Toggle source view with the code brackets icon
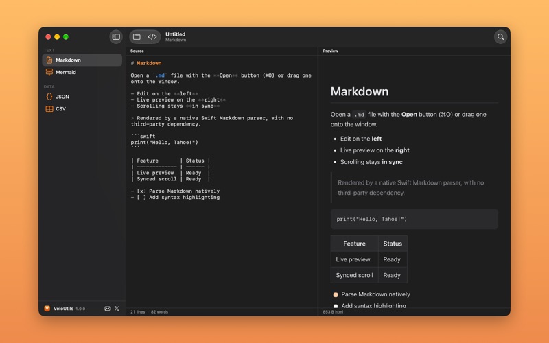Viewport: 549px width, 343px height. click(152, 37)
